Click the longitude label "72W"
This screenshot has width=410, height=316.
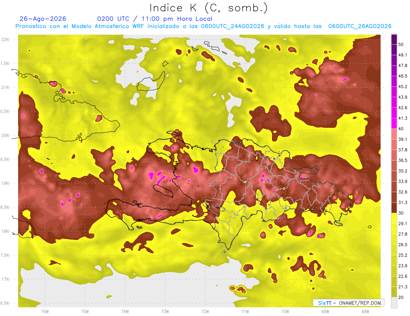(x=205, y=311)
